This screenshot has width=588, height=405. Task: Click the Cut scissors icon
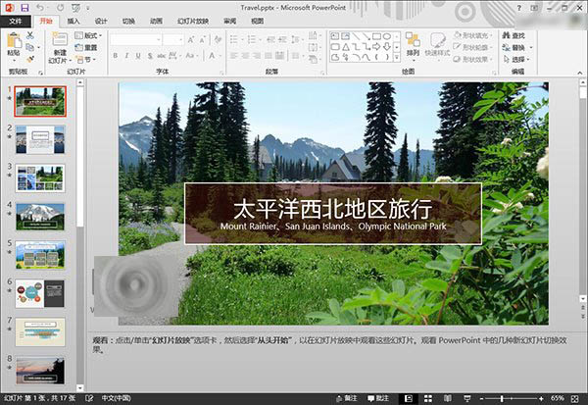coord(30,35)
